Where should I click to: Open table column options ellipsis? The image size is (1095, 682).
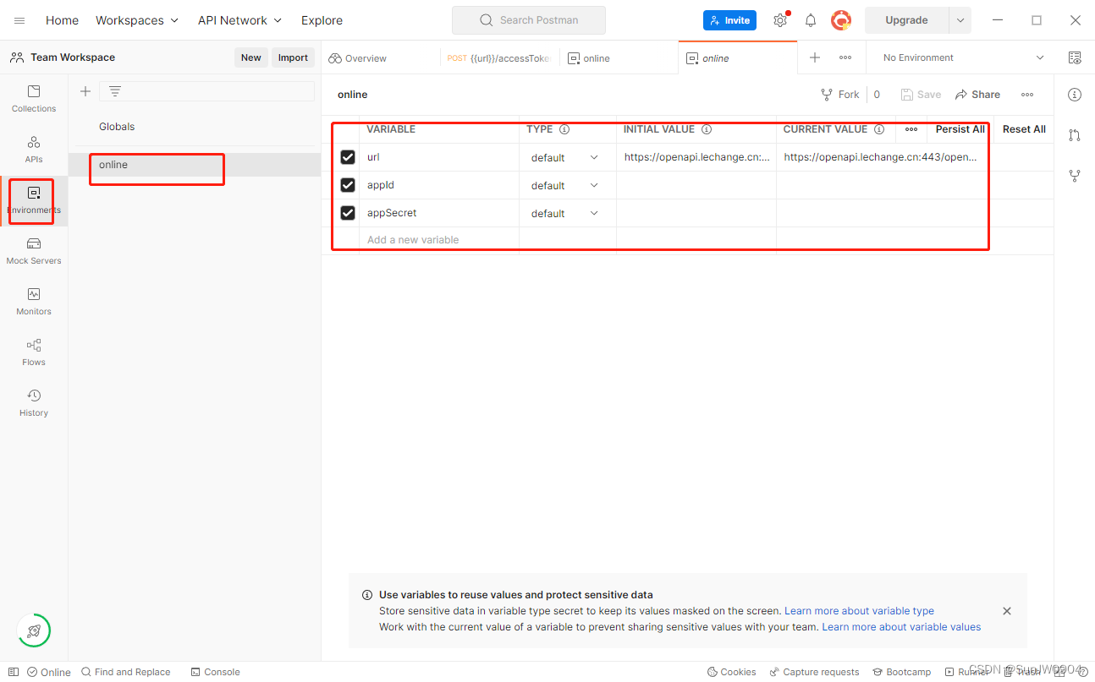click(x=911, y=129)
